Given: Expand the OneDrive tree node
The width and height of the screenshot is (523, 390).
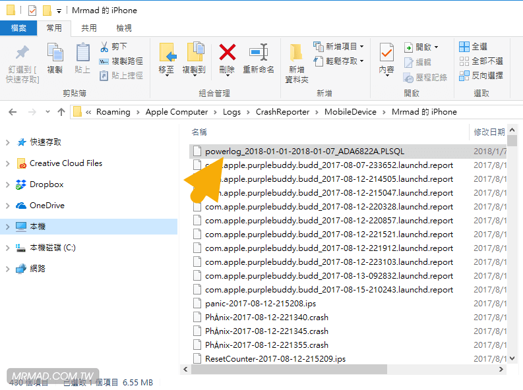Looking at the screenshot, I should (8, 206).
